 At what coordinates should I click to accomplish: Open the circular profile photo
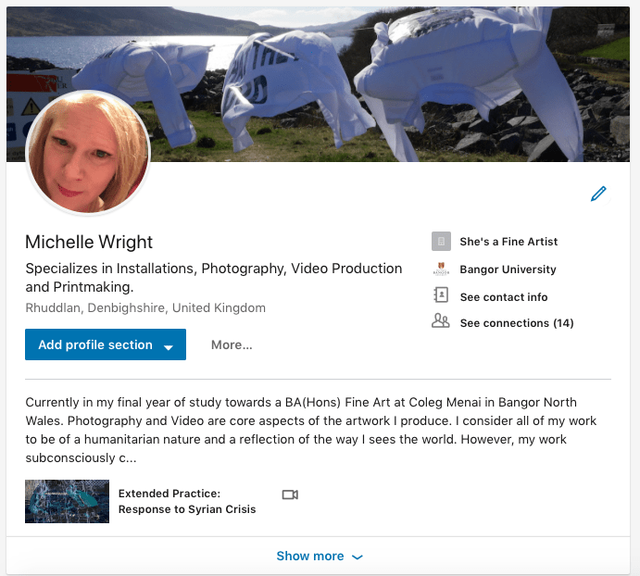(x=88, y=153)
